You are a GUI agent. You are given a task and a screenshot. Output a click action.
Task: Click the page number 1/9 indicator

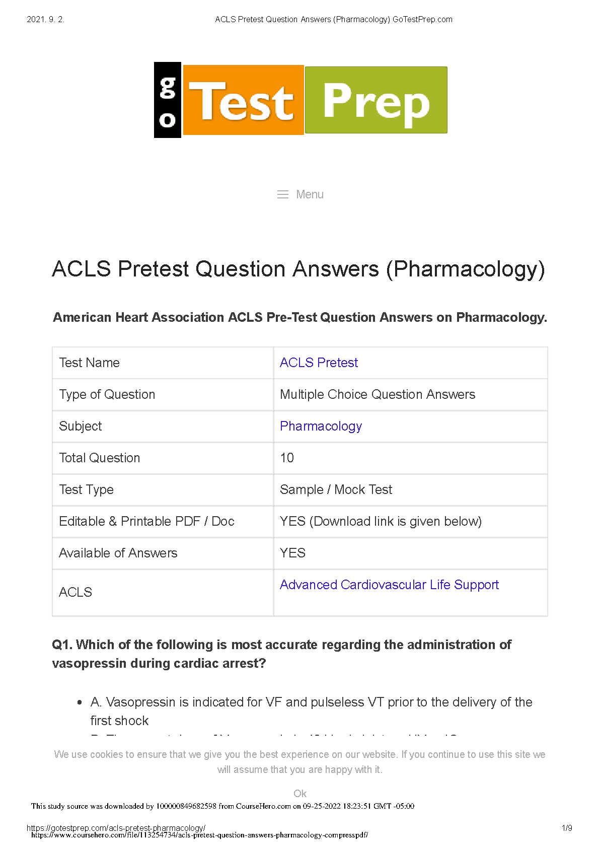(567, 828)
